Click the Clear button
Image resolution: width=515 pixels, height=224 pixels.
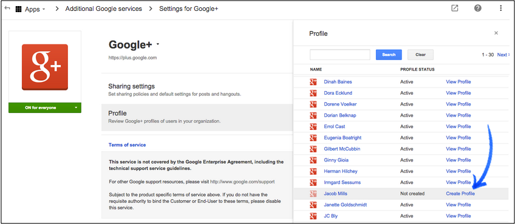click(420, 55)
